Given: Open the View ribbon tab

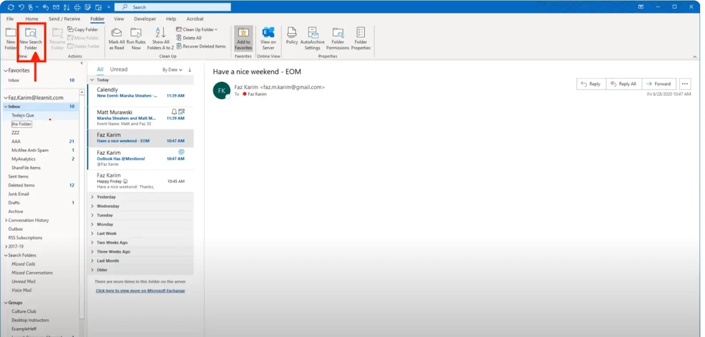Looking at the screenshot, I should point(119,19).
